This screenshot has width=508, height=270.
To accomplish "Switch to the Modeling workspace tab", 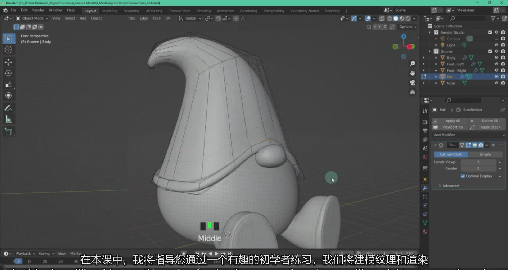I will click(110, 11).
